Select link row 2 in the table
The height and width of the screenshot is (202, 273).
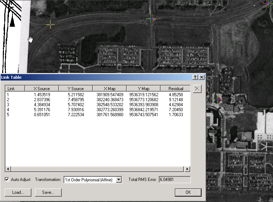click(x=96, y=100)
